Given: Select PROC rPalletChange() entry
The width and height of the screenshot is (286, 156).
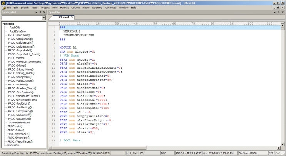Looking at the screenshot, I should [21, 81].
